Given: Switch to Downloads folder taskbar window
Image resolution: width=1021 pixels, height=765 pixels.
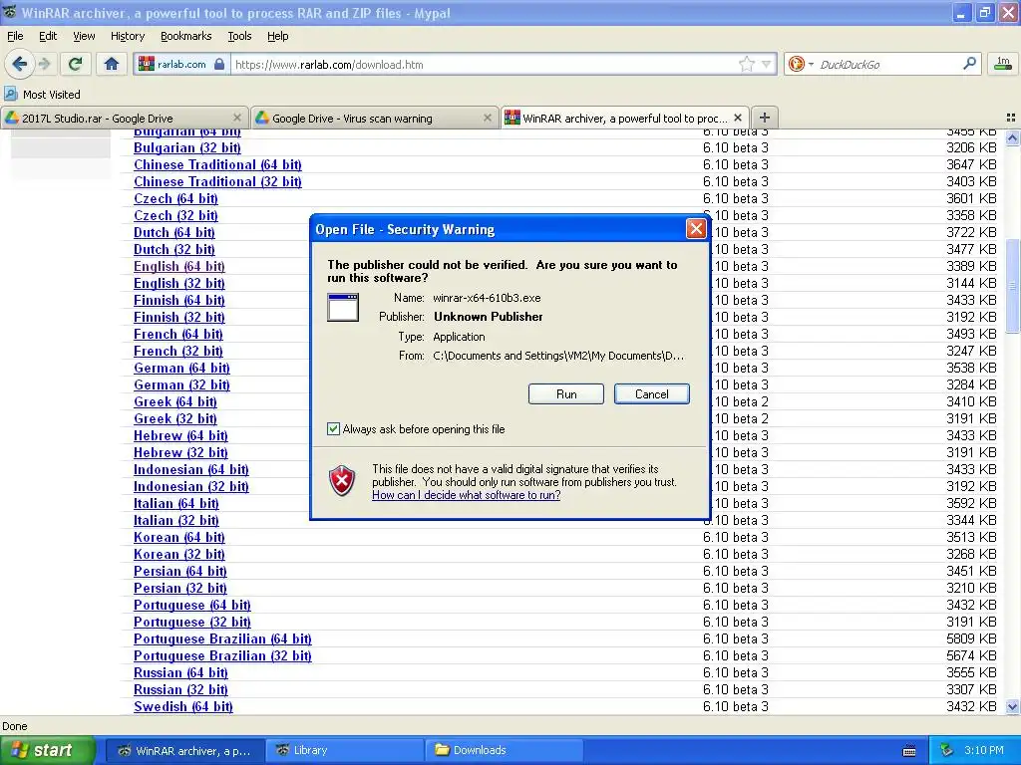Looking at the screenshot, I should tap(504, 750).
